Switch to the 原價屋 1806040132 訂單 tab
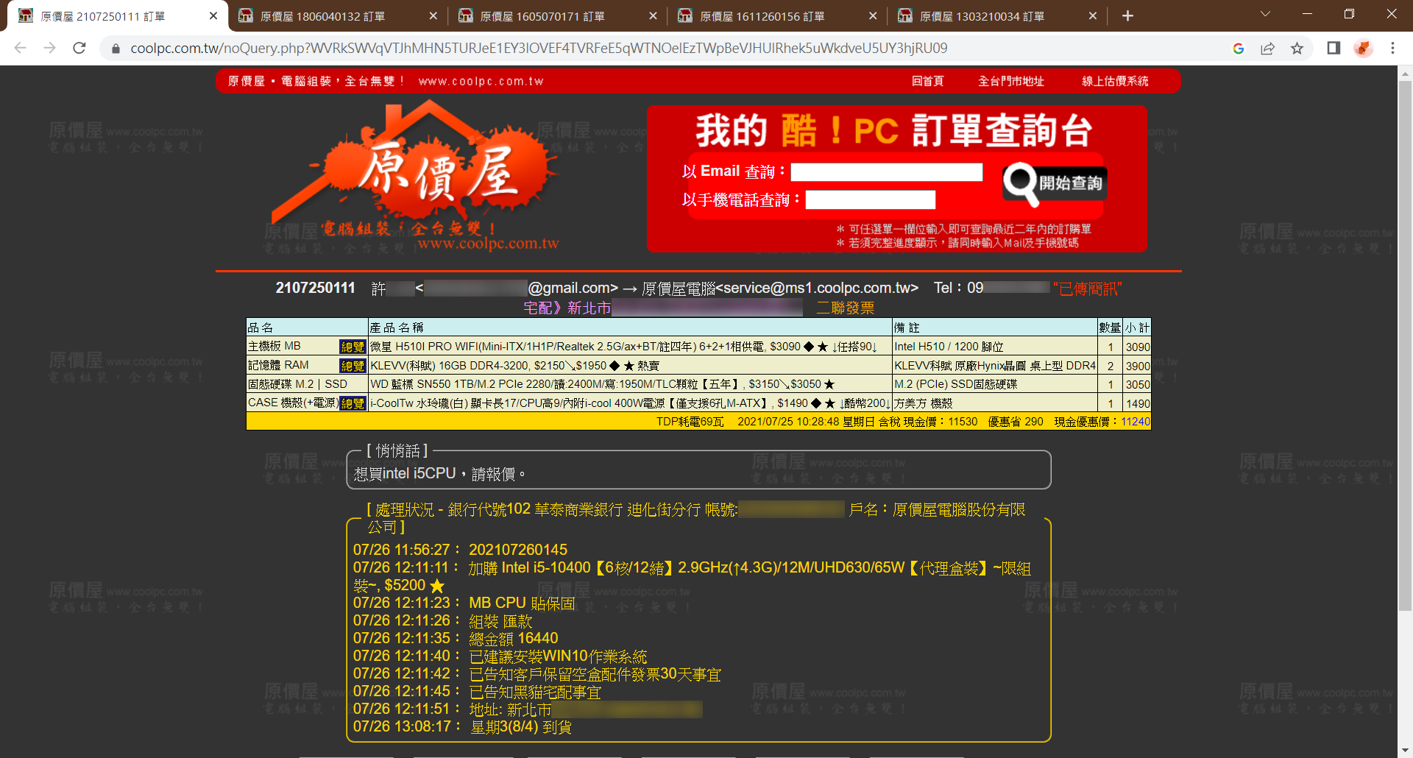Viewport: 1413px width, 758px height. click(x=338, y=16)
